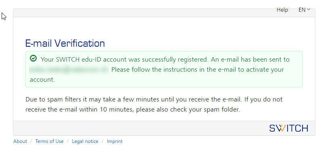Open the Terms of Use link

49,141
